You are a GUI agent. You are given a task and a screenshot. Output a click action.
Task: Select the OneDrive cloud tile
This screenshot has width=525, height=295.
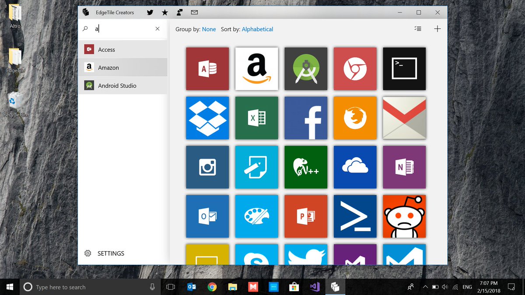point(355,167)
